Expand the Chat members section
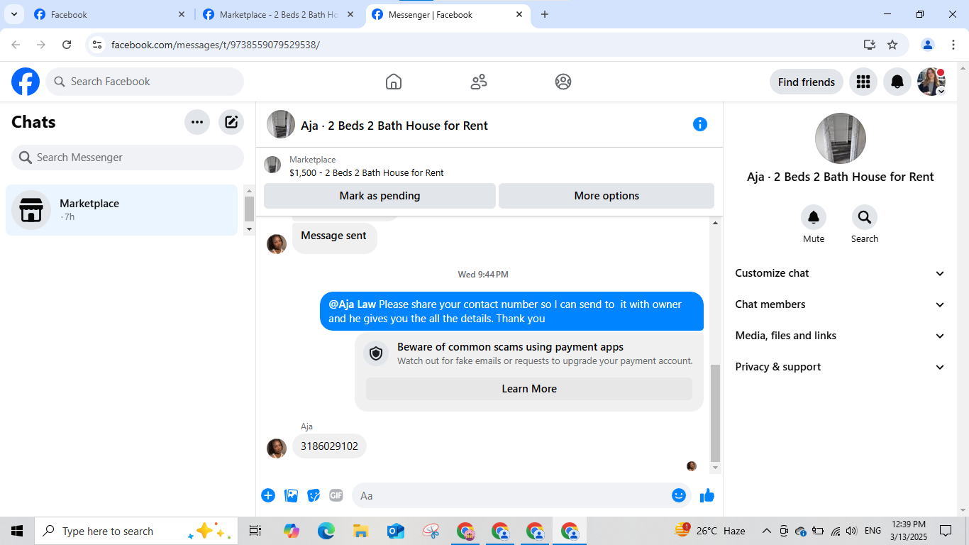Screen dimensions: 969x545 pos(841,304)
